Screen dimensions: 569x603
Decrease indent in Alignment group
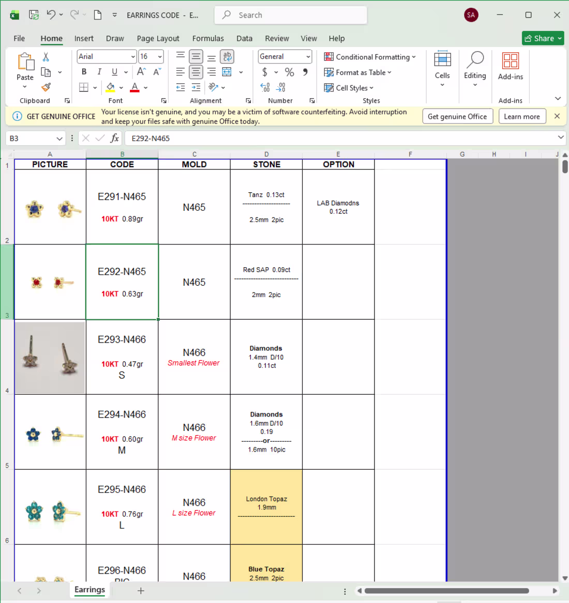(180, 87)
